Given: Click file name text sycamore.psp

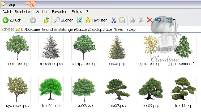Looking at the screenshot, I should (x=18, y=106).
